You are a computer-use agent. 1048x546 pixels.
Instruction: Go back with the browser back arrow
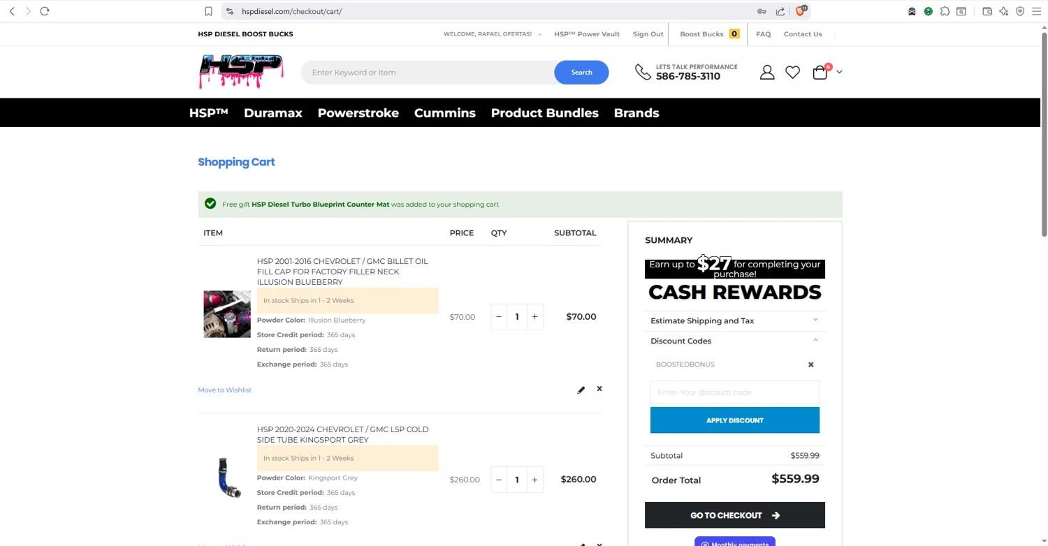pos(12,11)
